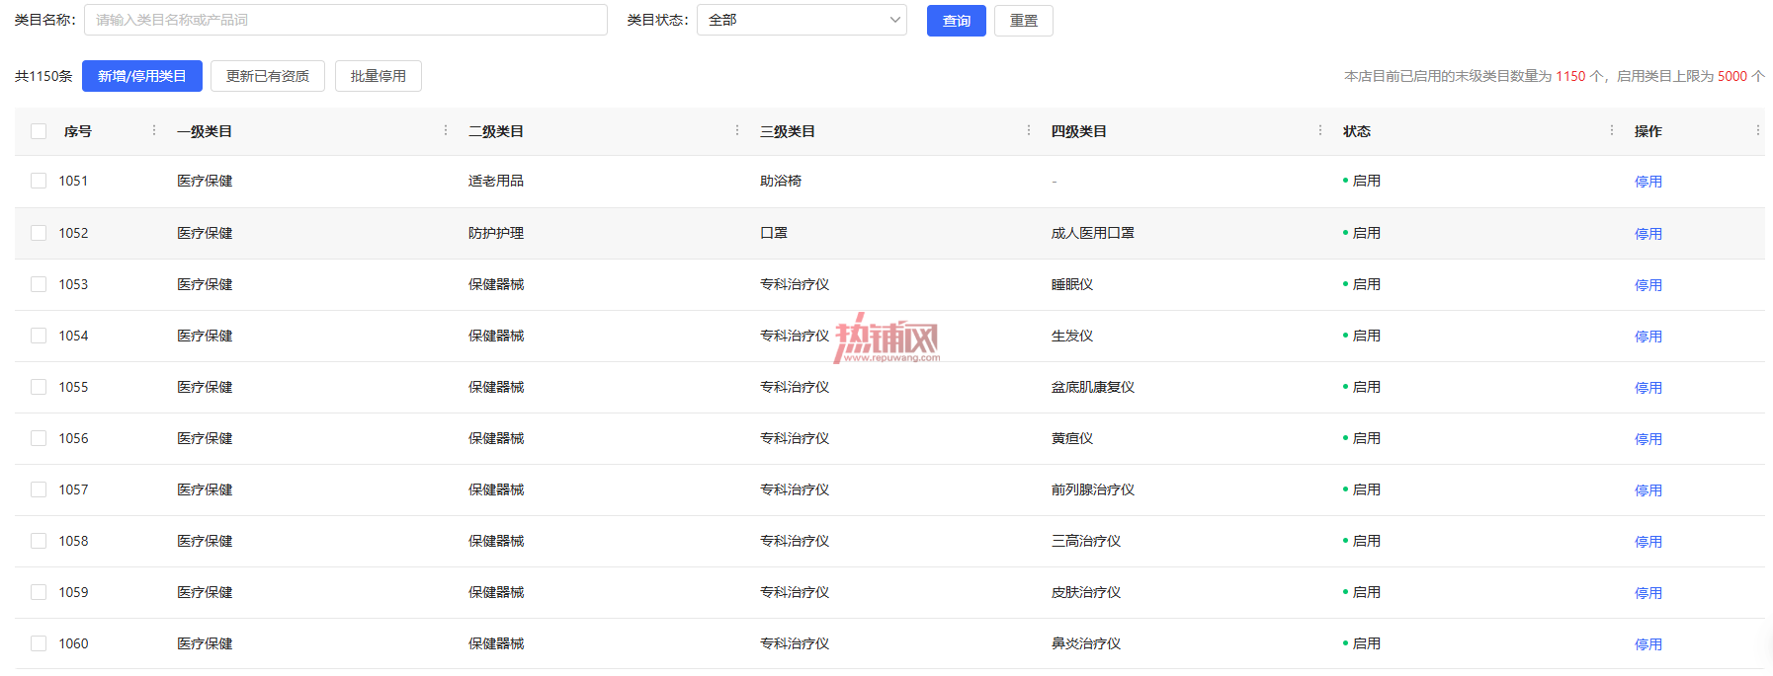Focus the 类目名称 search input field

coord(346,20)
